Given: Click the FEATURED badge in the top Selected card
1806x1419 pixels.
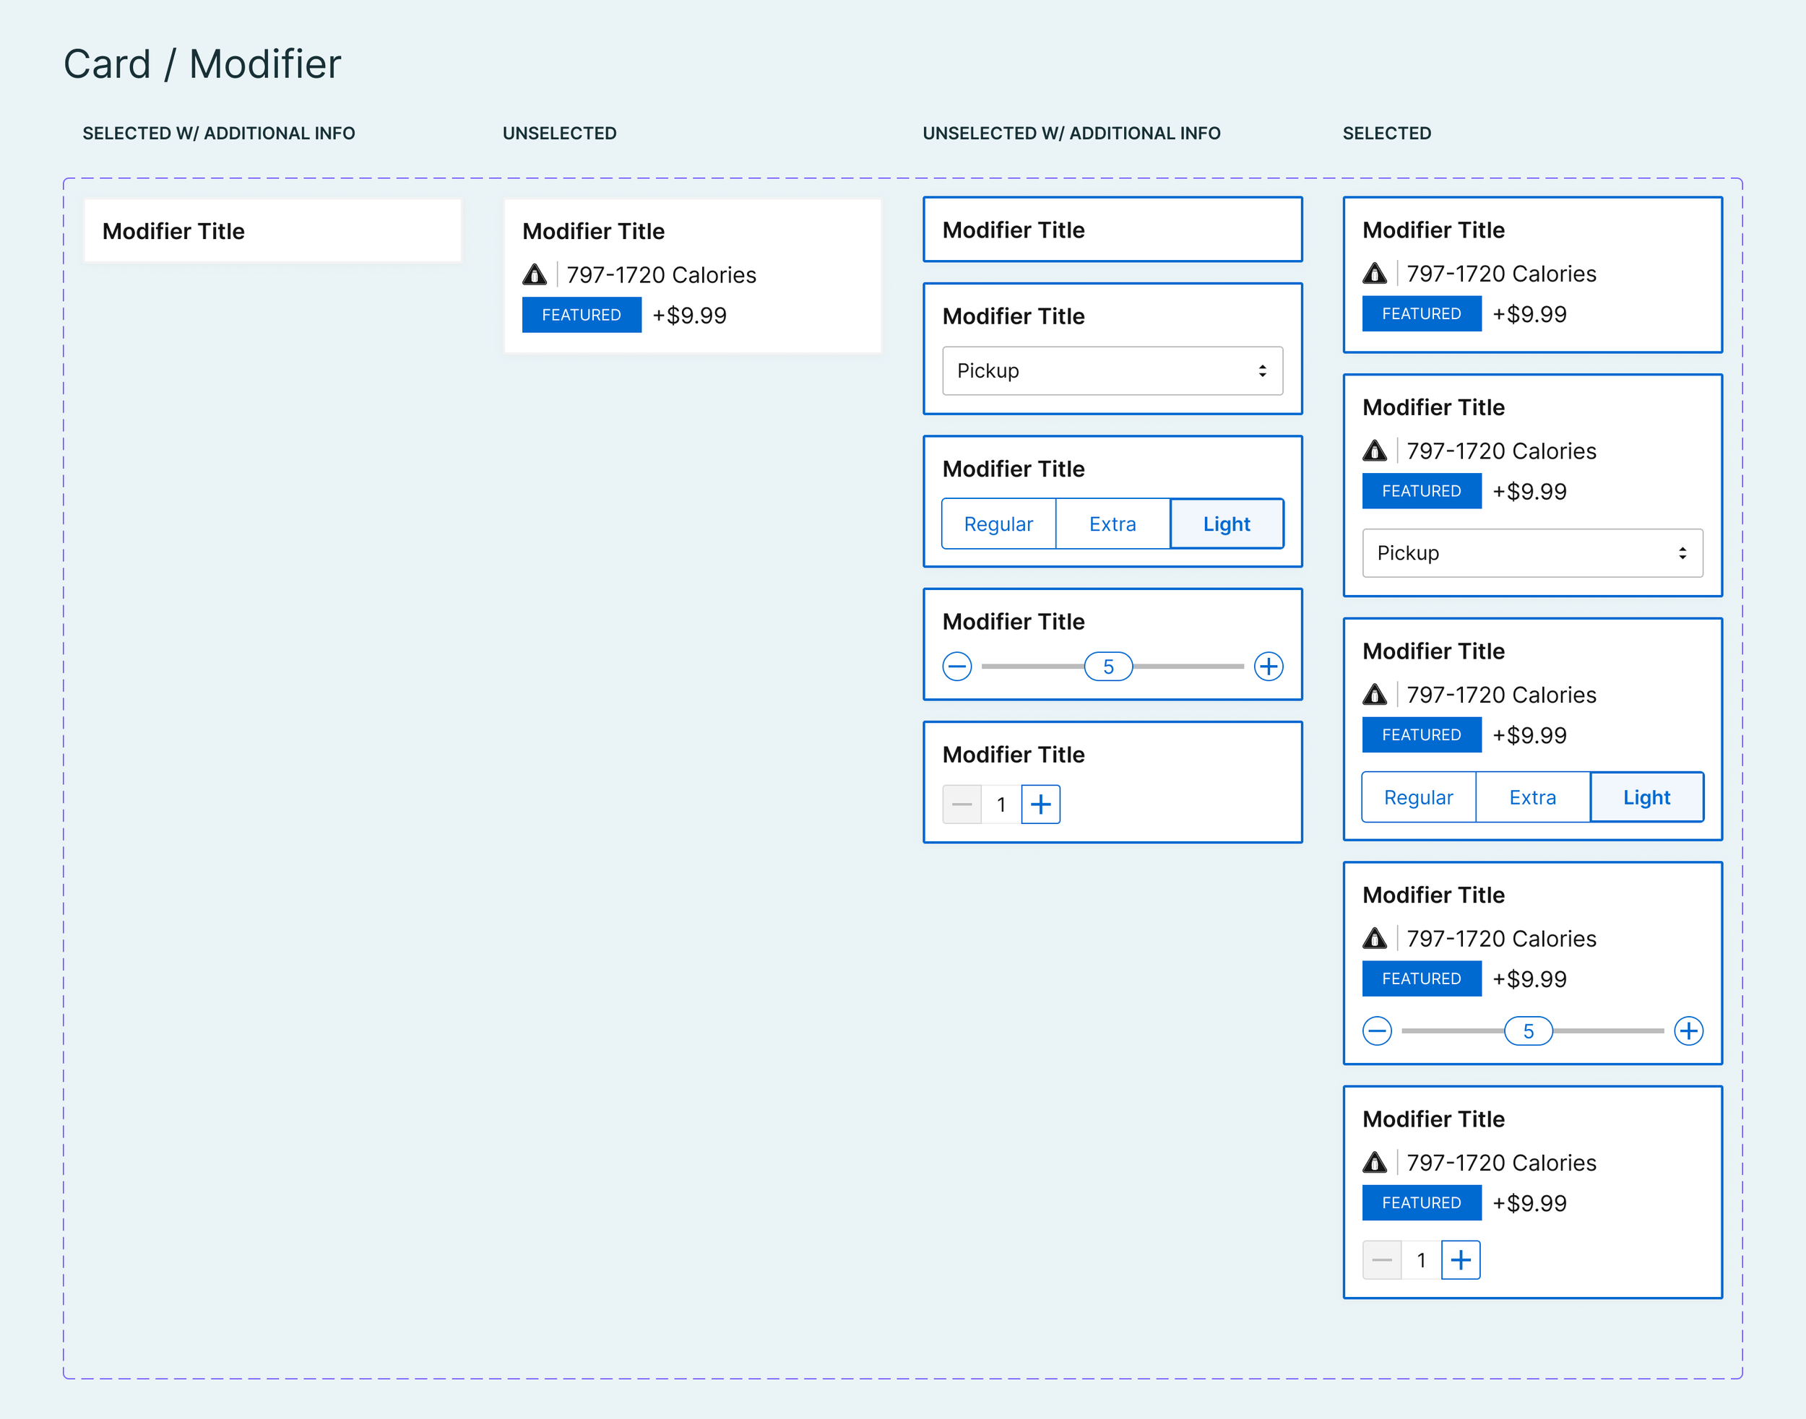Looking at the screenshot, I should 1421,314.
